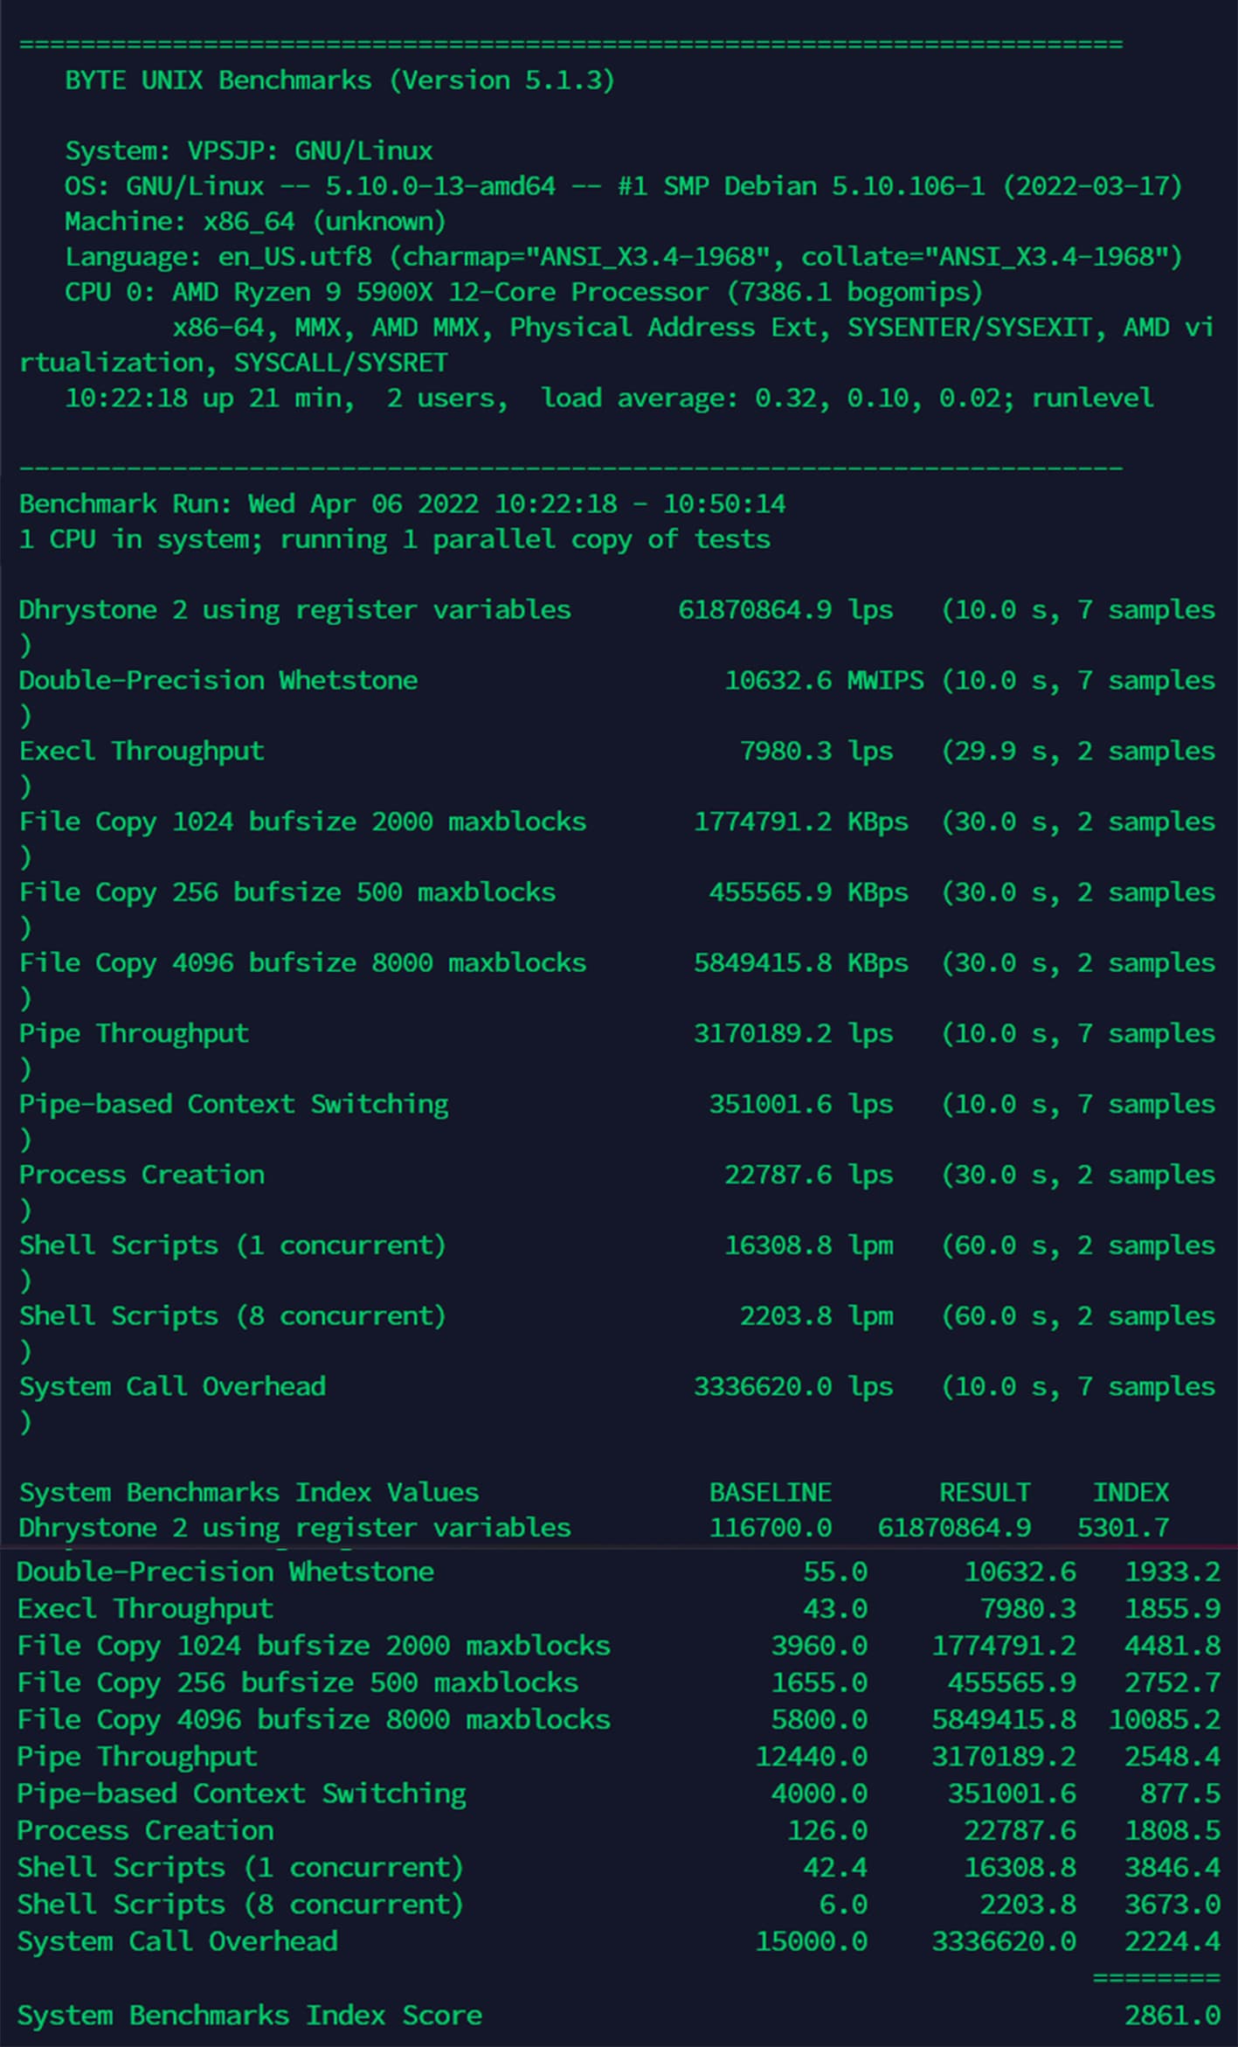Click the System VPSJP GNU/Linux line
The image size is (1238, 2047).
pos(248,151)
